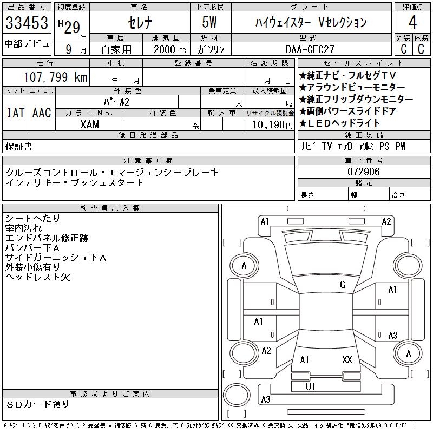433x433 pixels.
Task: Select the 保証書 later-shipped item
Action: 19,146
